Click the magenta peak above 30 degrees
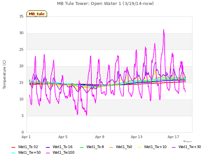Image resolution: width=212 pixels, height=159 pixels. pos(164,30)
